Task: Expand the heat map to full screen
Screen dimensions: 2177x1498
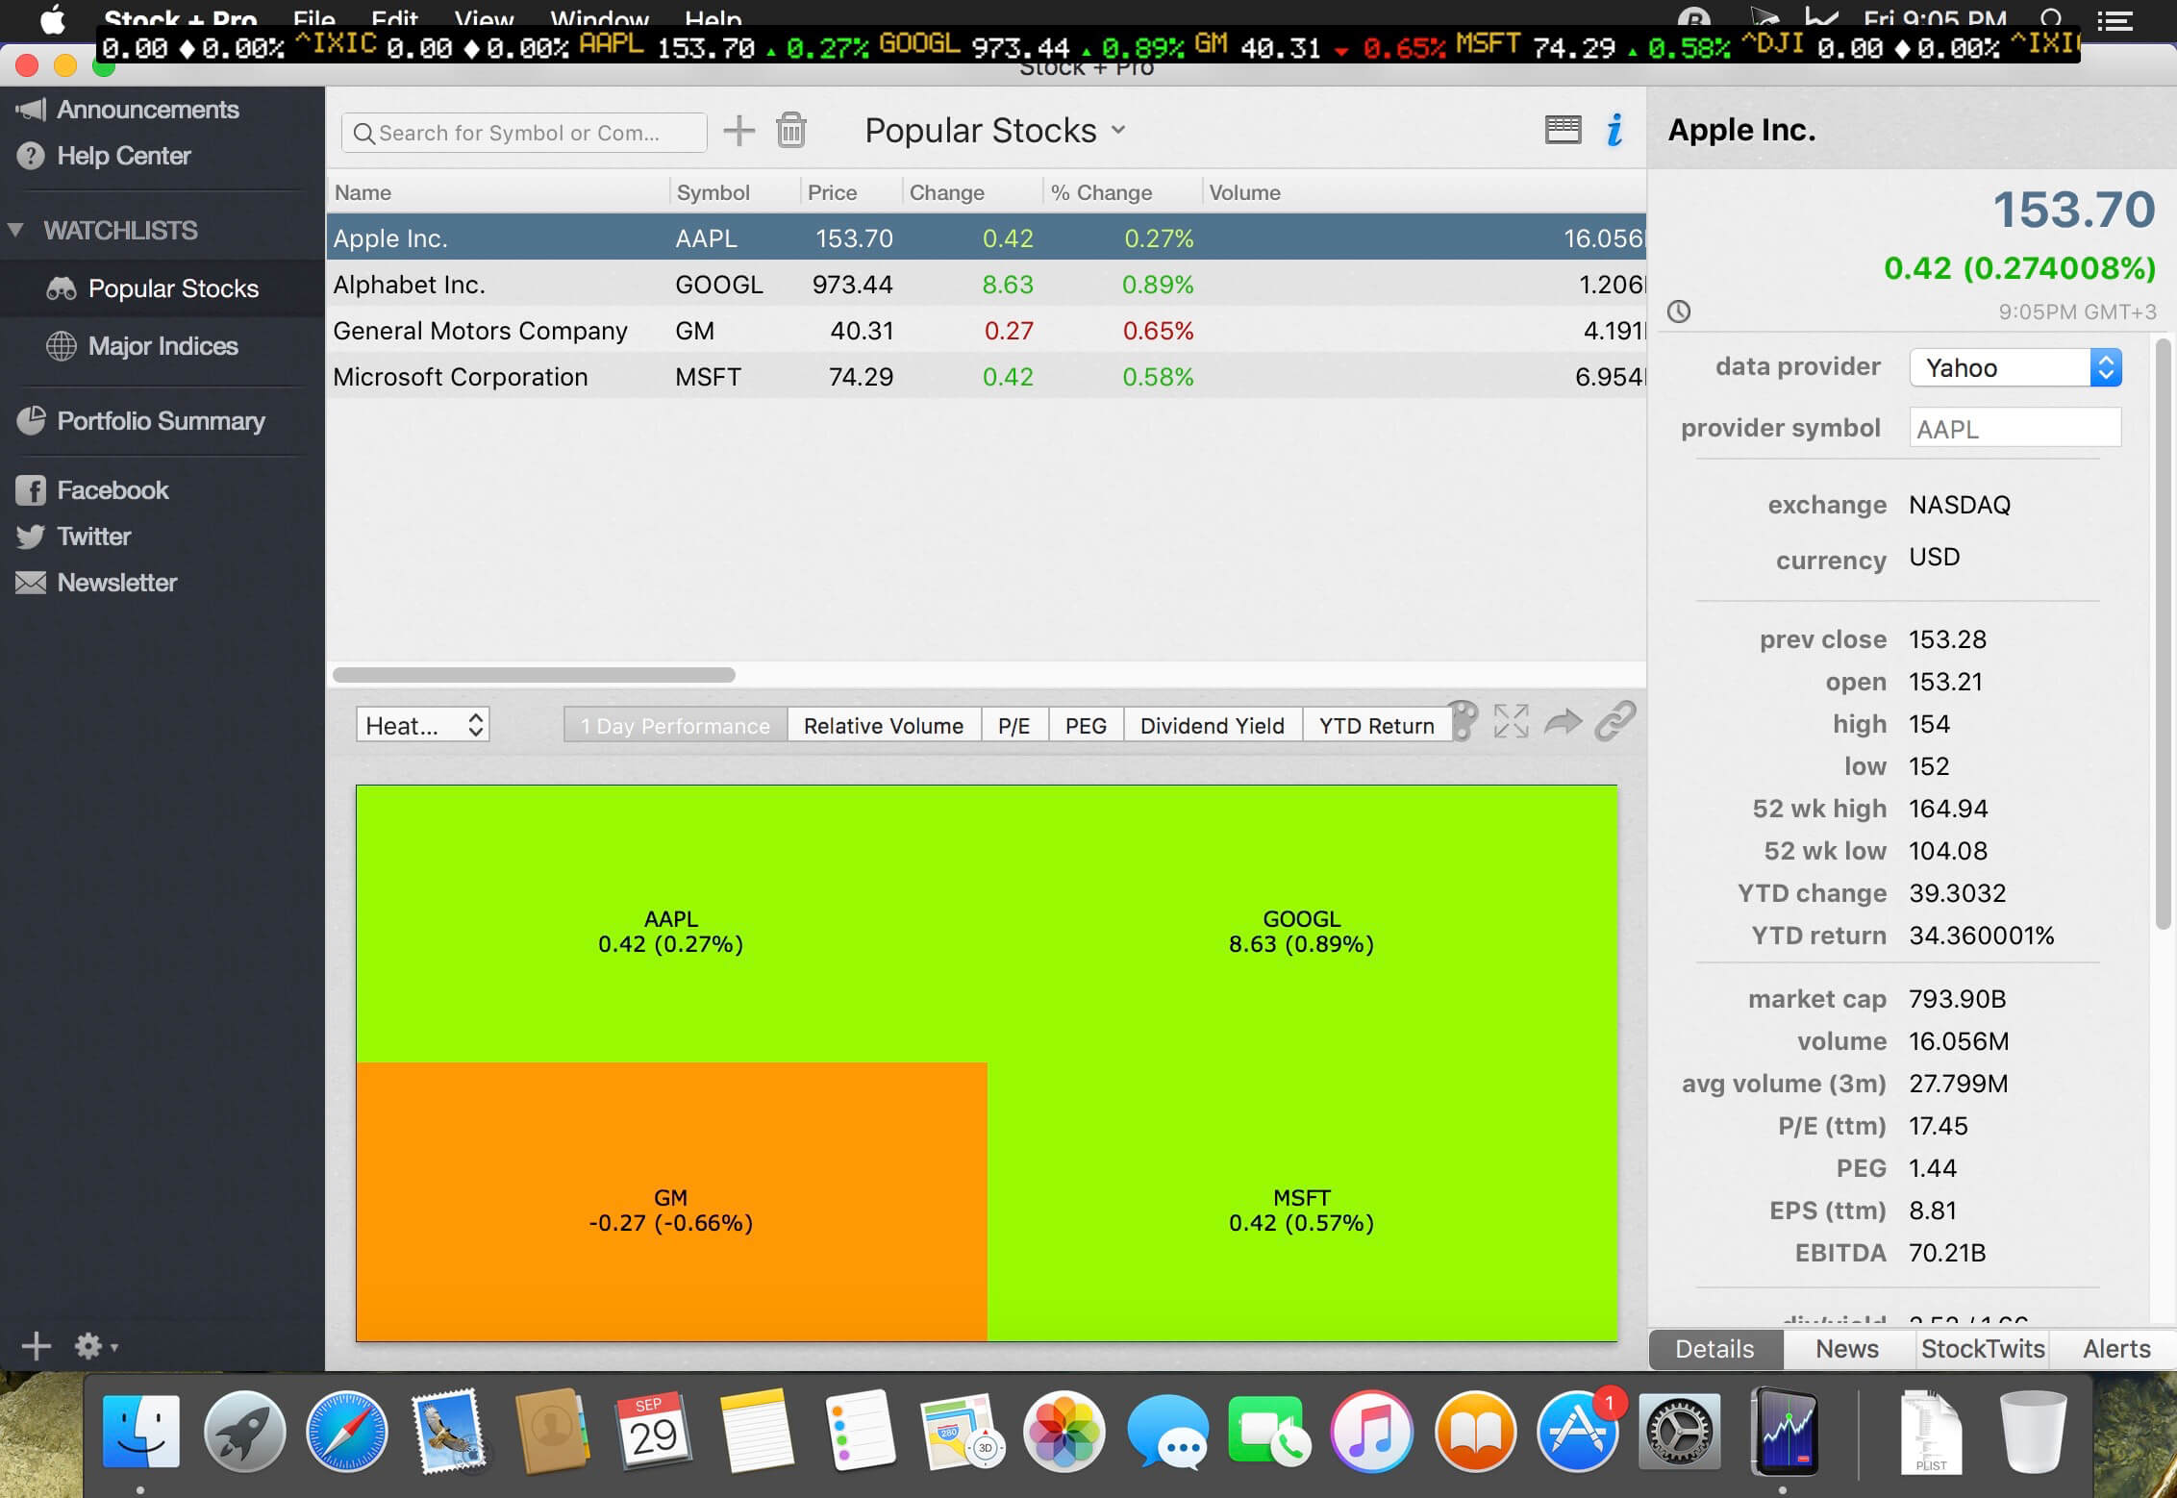Action: [x=1511, y=720]
